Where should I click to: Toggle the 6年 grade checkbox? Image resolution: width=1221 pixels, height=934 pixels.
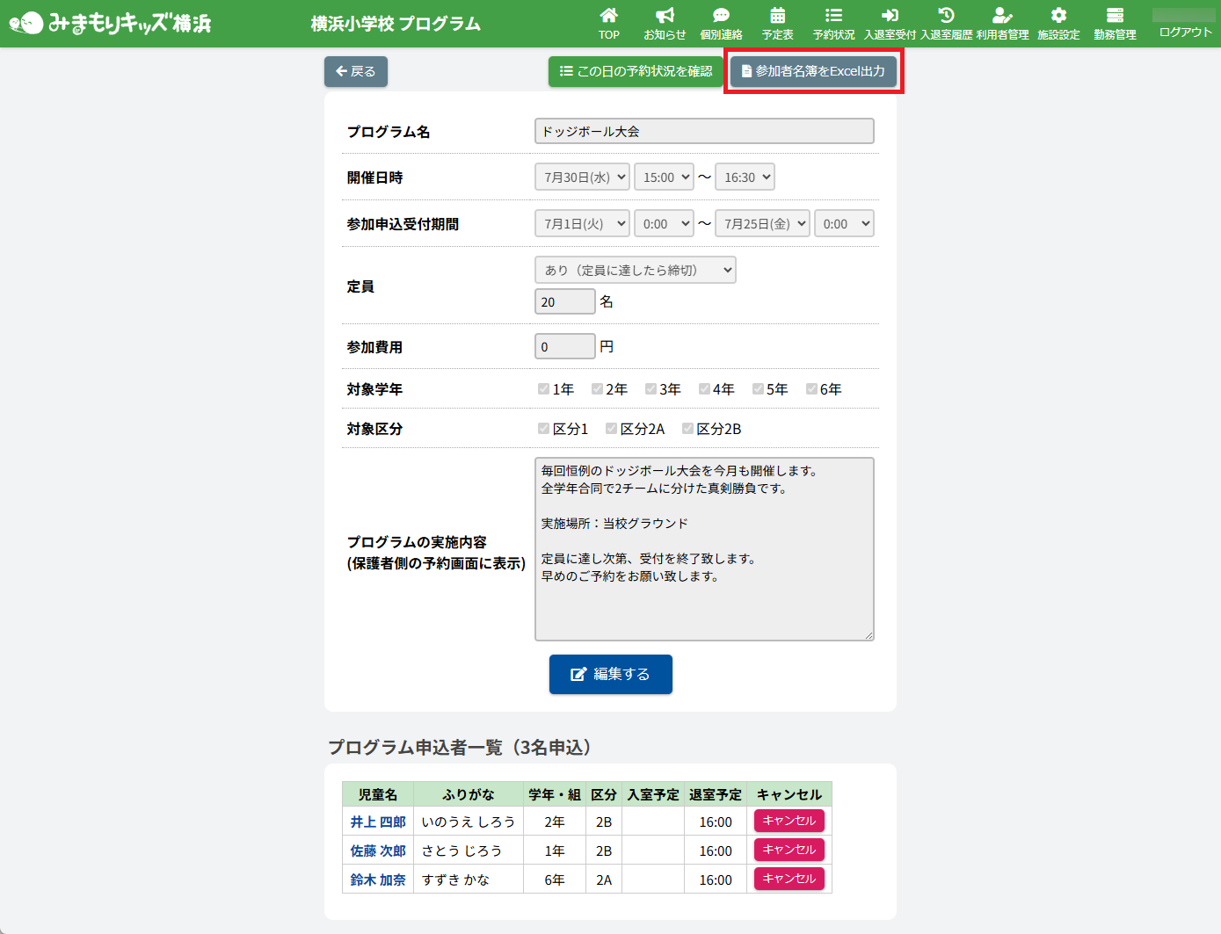coord(811,389)
